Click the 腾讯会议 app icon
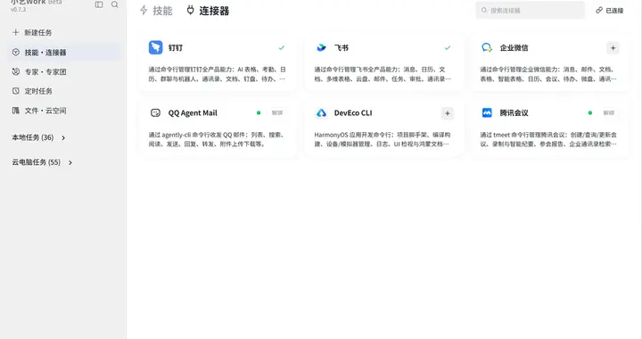The height and width of the screenshot is (339, 642). pyautogui.click(x=487, y=113)
